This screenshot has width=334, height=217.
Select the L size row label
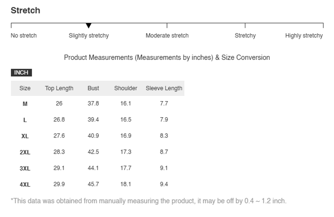pos(25,120)
